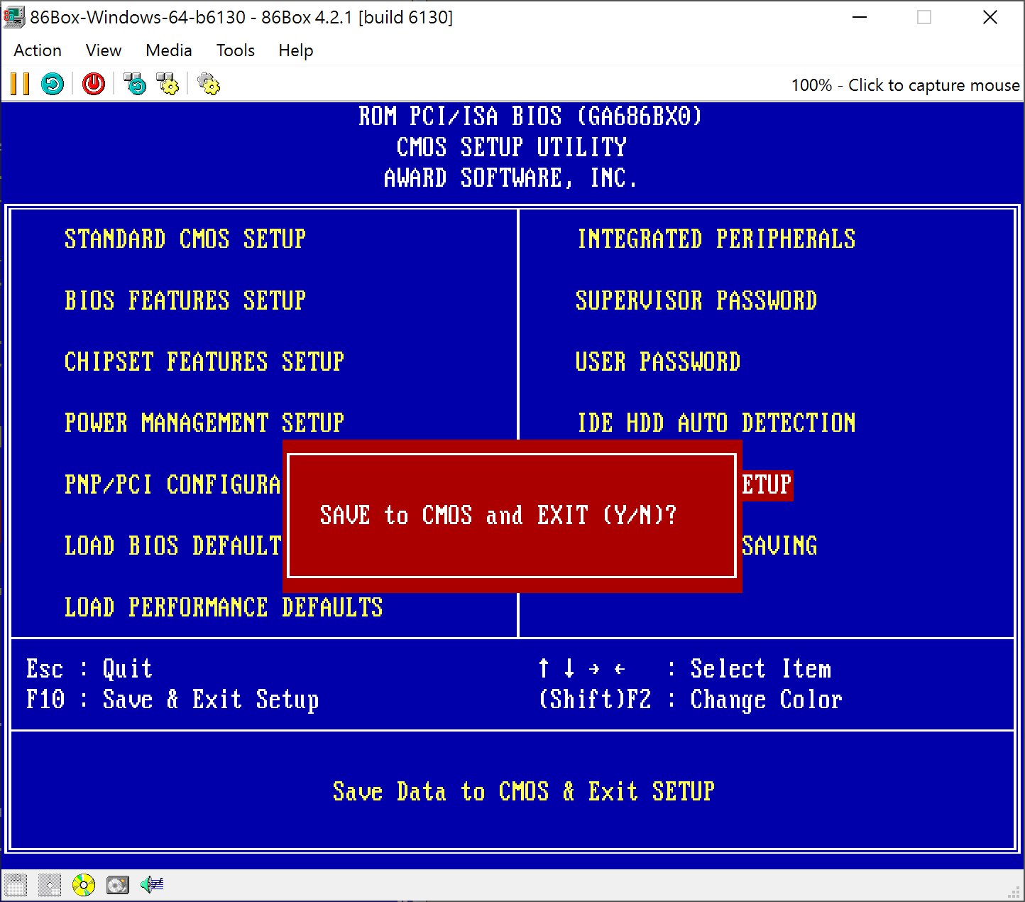The image size is (1025, 902).
Task: Open machine settings with the gears icon
Action: tap(209, 85)
